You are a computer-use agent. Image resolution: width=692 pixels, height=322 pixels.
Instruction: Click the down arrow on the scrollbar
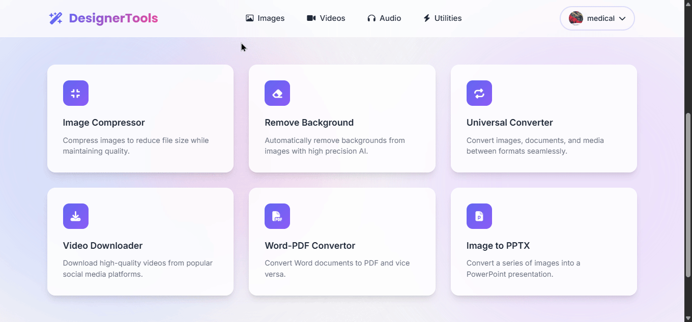point(688,318)
